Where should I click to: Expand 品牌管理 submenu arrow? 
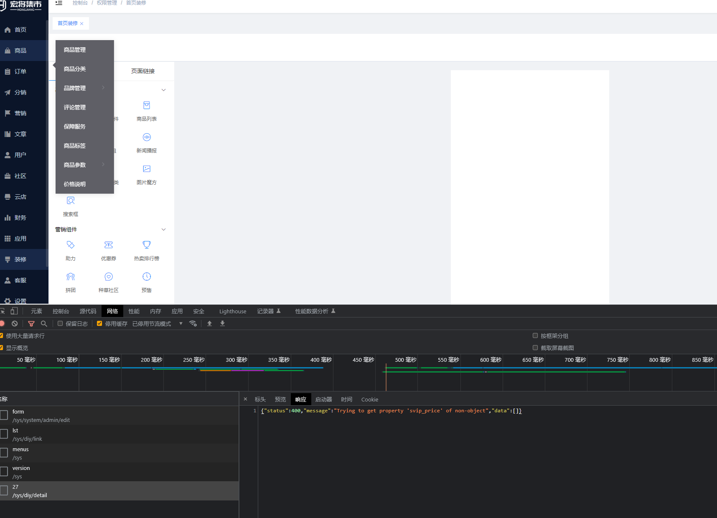[x=103, y=87]
